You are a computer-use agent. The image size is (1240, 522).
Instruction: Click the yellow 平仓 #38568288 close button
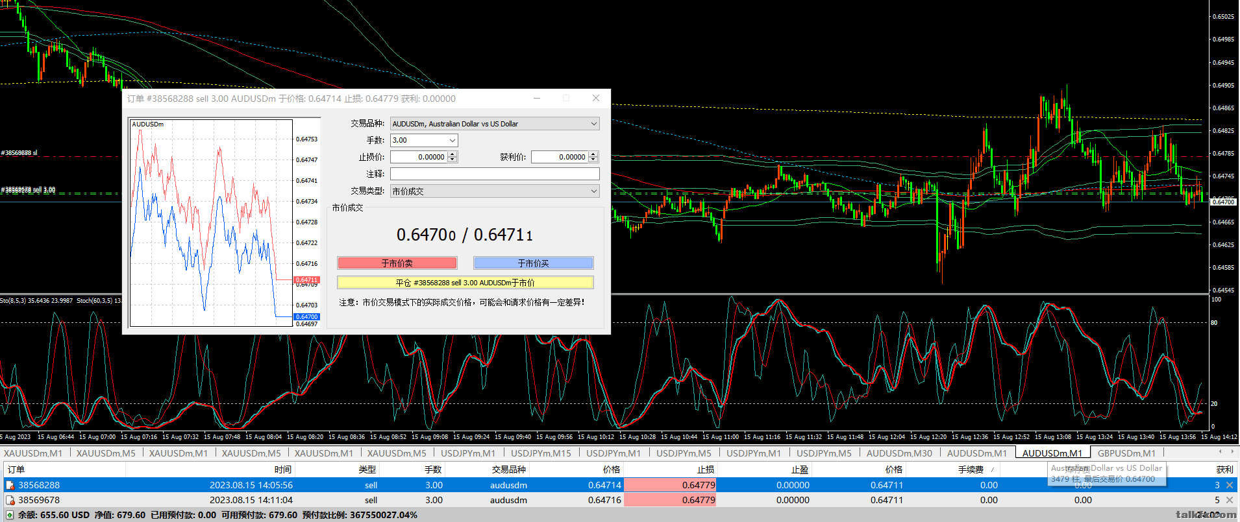coord(465,283)
